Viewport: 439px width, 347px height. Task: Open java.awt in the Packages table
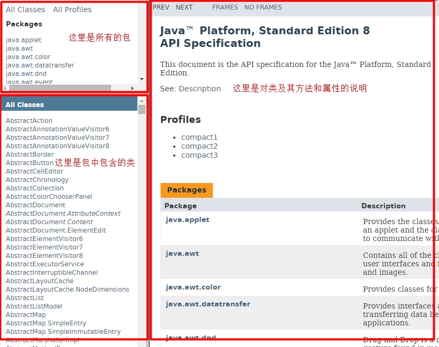182,254
